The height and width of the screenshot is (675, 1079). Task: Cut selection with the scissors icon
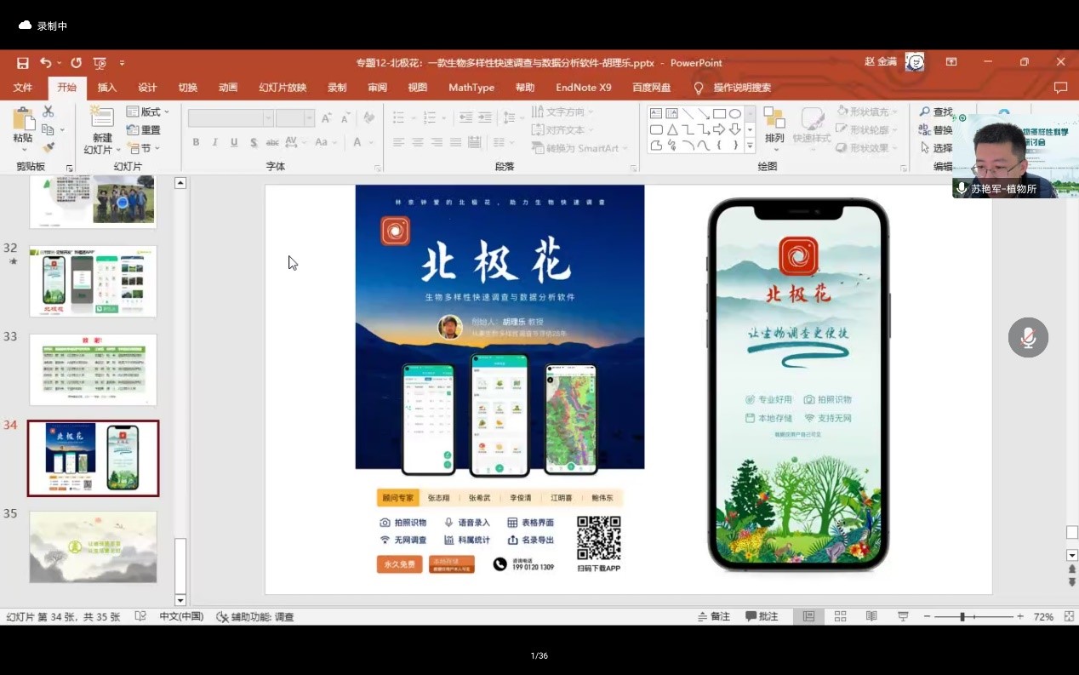pos(48,112)
